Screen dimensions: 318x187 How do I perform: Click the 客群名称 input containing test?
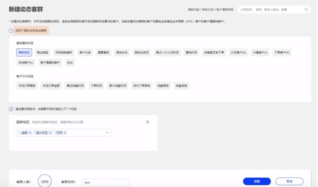(x=106, y=182)
